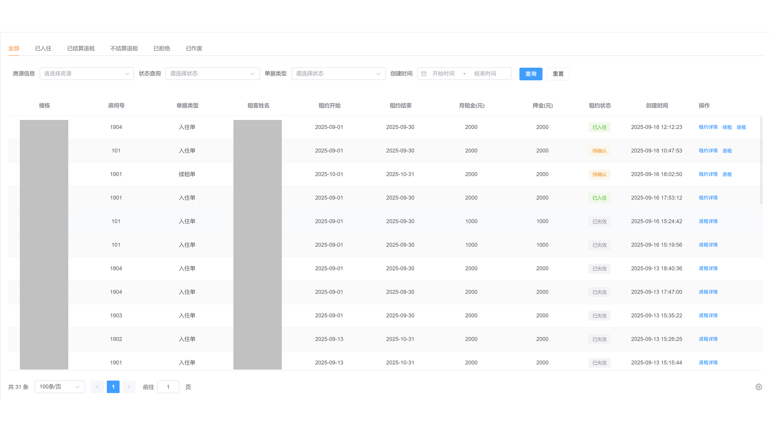Change the 100条/页 page size selector
Image resolution: width=770 pixels, height=433 pixels.
click(x=60, y=387)
